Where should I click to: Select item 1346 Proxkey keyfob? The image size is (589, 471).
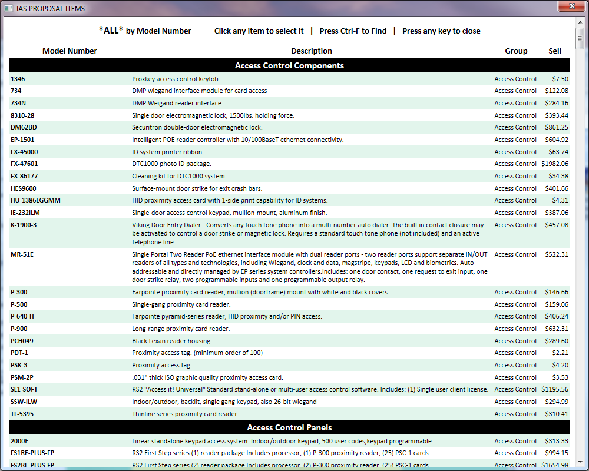click(289, 79)
